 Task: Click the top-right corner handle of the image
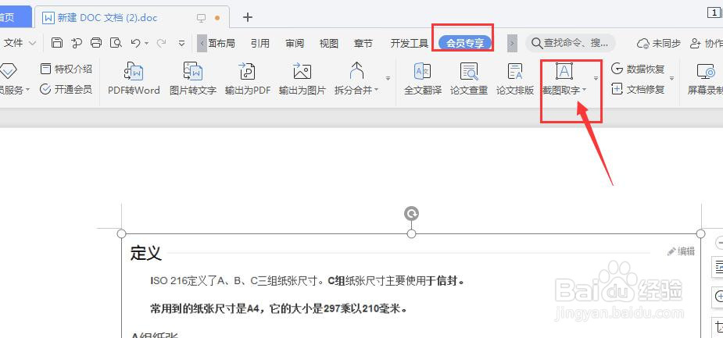click(700, 233)
